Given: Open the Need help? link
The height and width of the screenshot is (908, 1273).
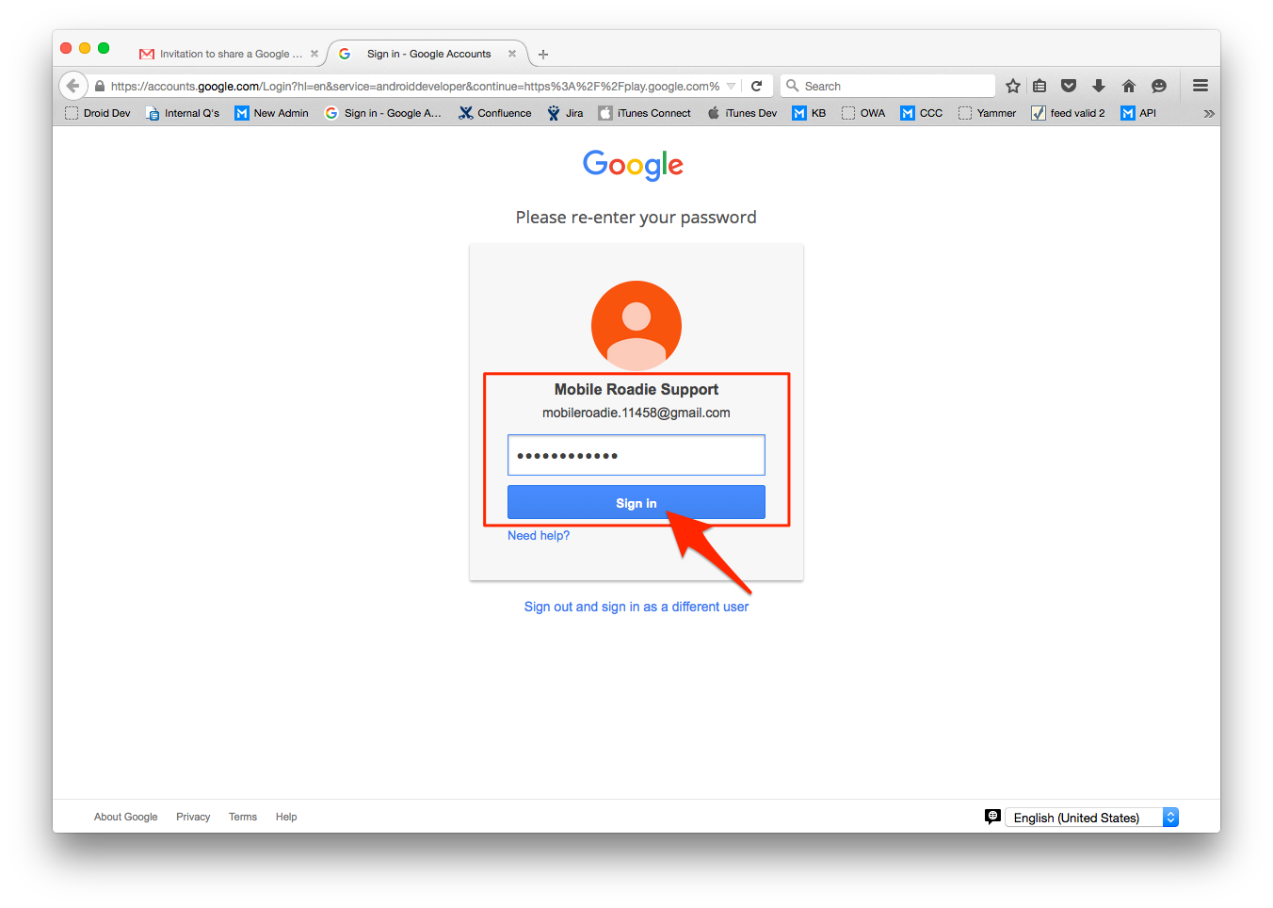Looking at the screenshot, I should tap(539, 535).
